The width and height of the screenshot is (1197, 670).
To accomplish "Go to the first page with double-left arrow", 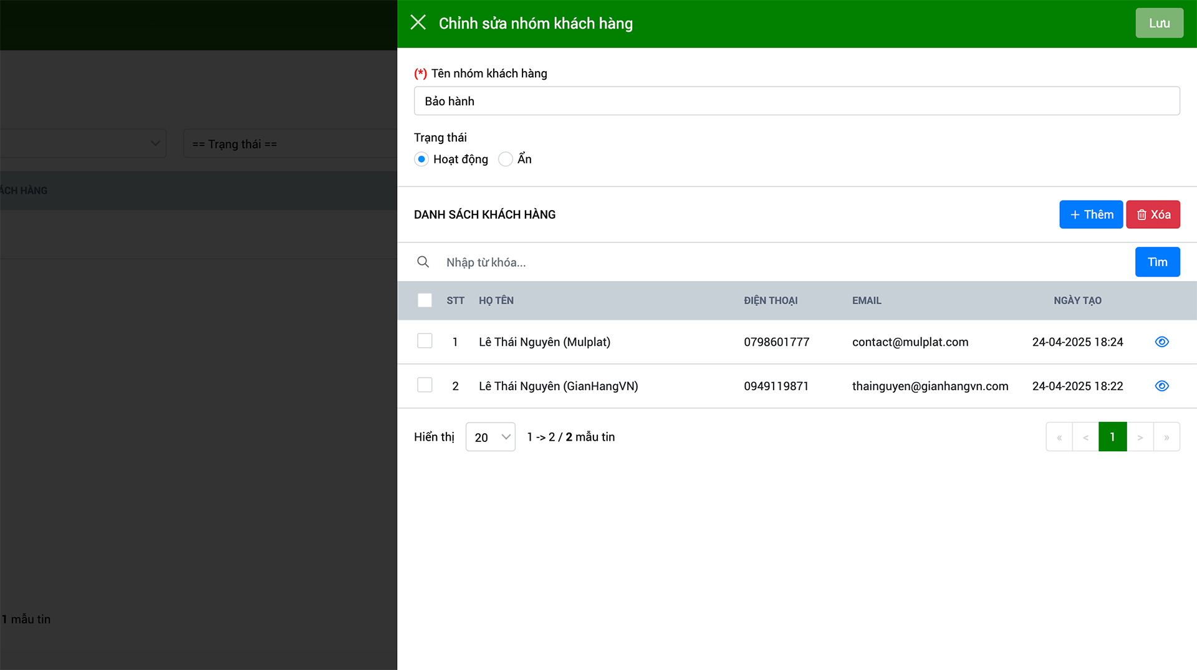I will point(1059,437).
